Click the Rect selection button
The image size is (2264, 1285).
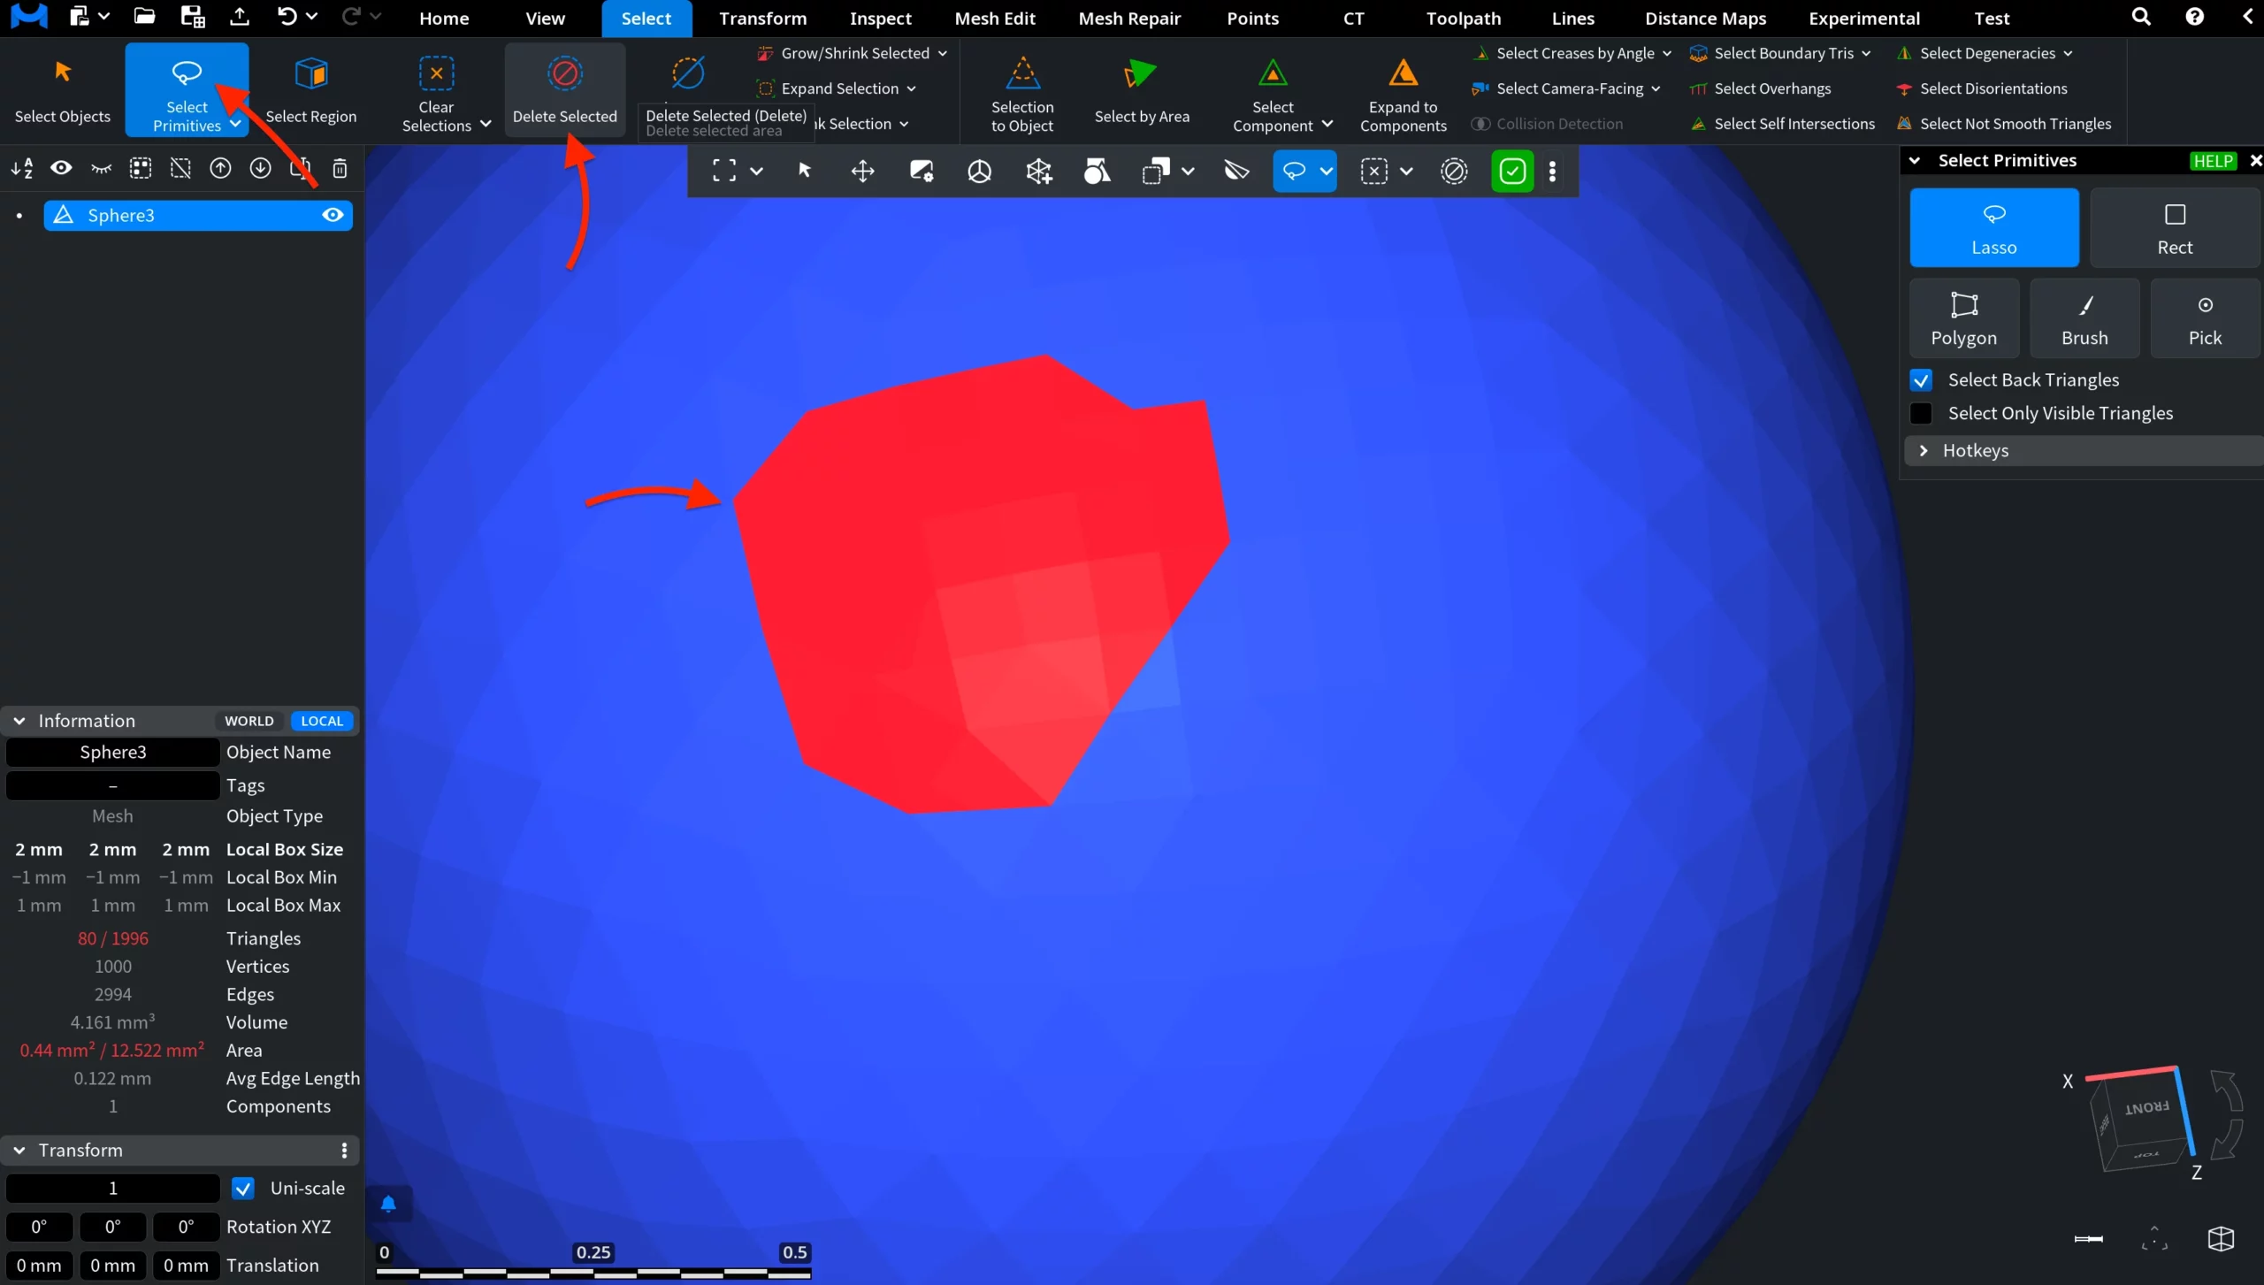2175,227
